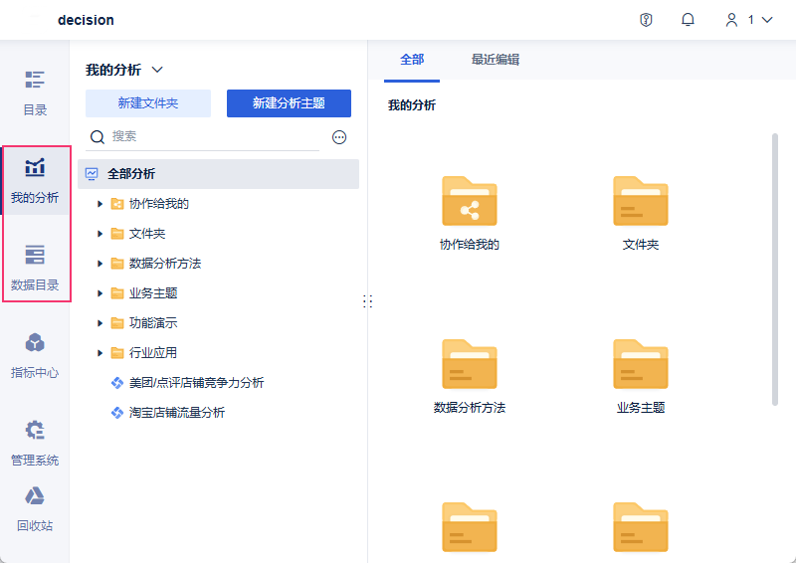
Task: Click the panel splitter drag handle
Action: (x=368, y=301)
